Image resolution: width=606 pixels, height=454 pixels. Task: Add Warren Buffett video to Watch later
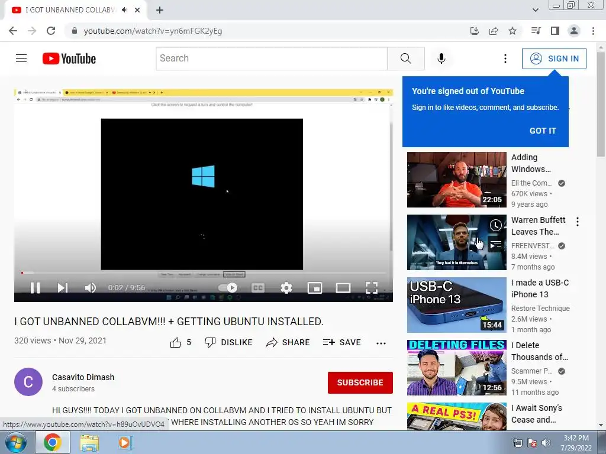496,225
